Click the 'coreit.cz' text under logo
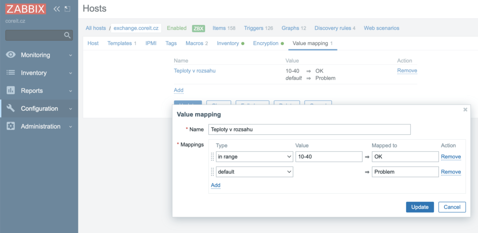This screenshot has width=478, height=233. pos(15,21)
